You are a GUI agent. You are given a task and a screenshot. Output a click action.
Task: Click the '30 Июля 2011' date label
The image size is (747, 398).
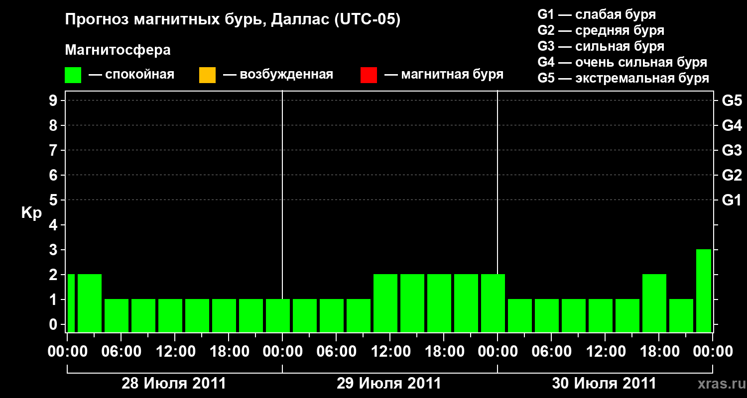point(604,384)
